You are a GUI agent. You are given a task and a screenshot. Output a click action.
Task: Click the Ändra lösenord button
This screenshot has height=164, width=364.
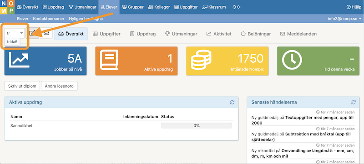59,86
